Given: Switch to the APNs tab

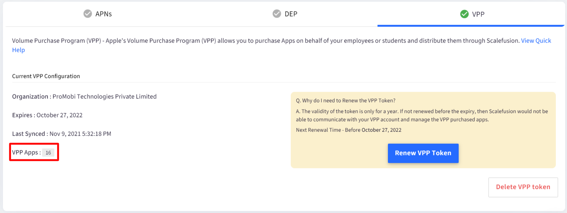Looking at the screenshot, I should tap(98, 14).
